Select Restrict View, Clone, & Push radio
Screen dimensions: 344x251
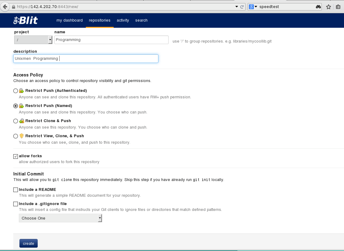coord(15,136)
